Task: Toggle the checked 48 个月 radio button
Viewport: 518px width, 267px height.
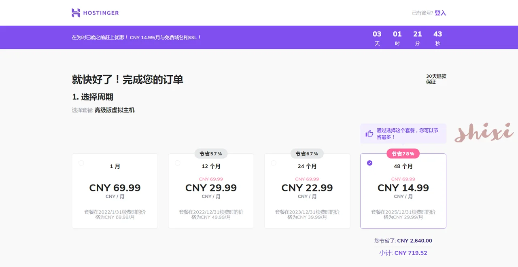Action: [369, 163]
